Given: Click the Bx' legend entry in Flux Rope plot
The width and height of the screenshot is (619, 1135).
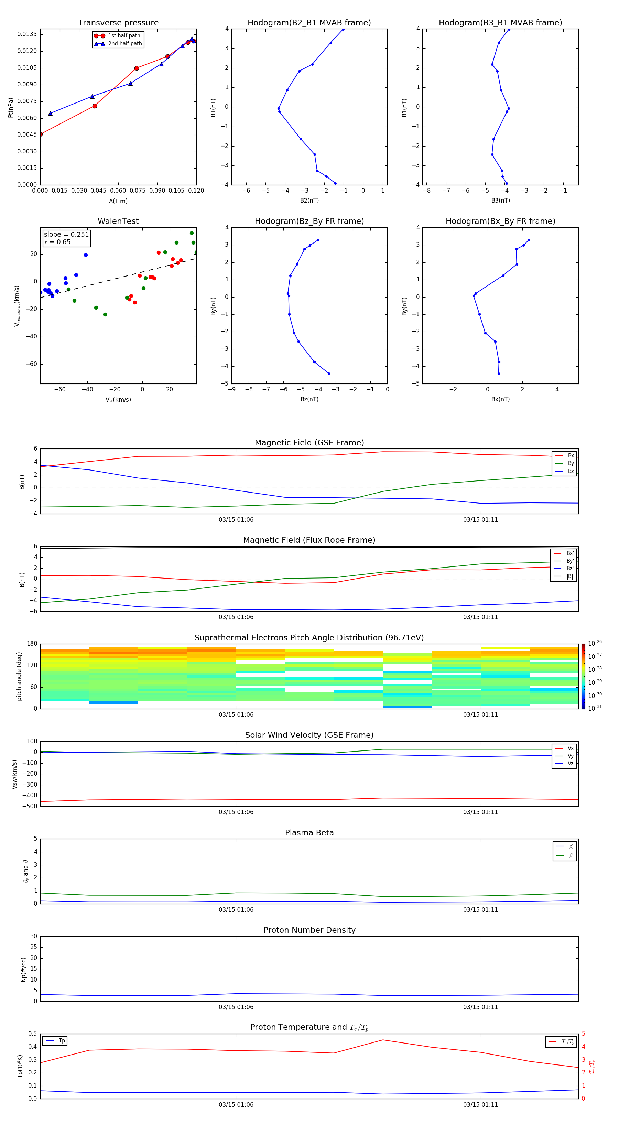Looking at the screenshot, I should [564, 553].
